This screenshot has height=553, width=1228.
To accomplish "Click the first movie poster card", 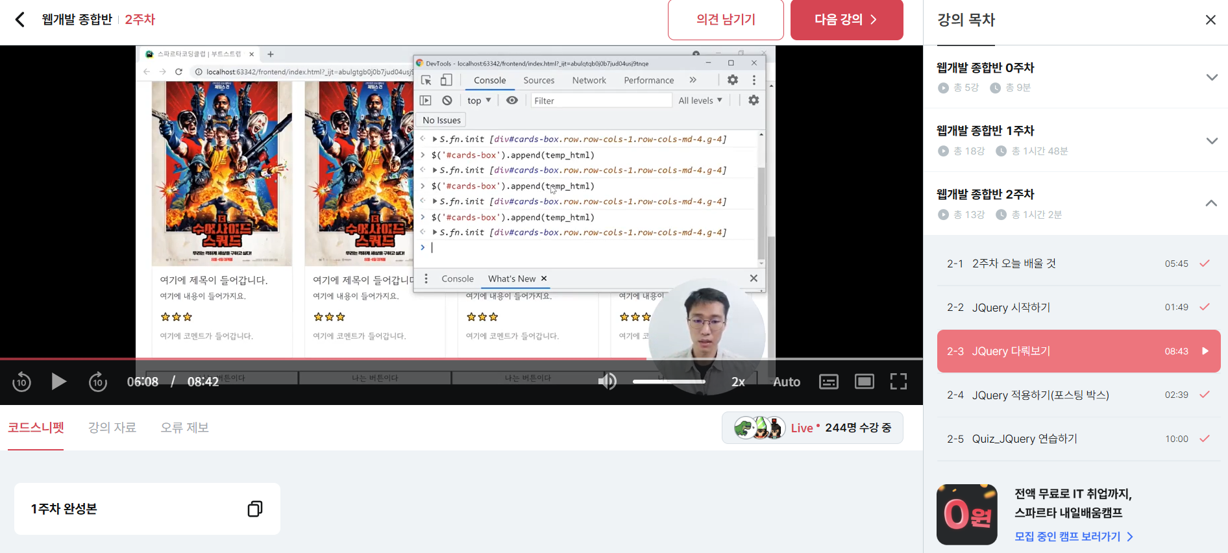I will tap(221, 173).
